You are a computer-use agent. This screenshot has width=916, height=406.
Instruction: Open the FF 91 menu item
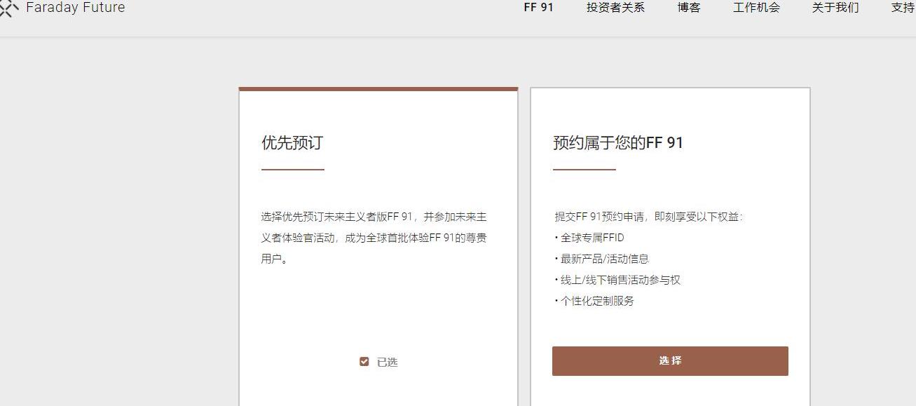tap(539, 8)
